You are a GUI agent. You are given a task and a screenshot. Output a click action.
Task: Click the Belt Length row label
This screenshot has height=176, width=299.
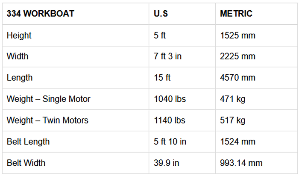click(28, 141)
